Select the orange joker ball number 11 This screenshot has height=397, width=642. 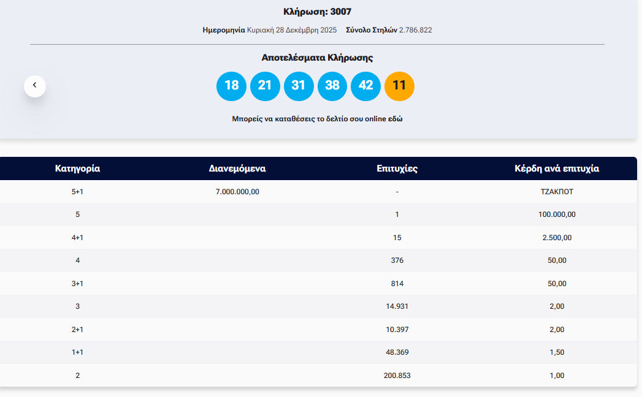(399, 86)
